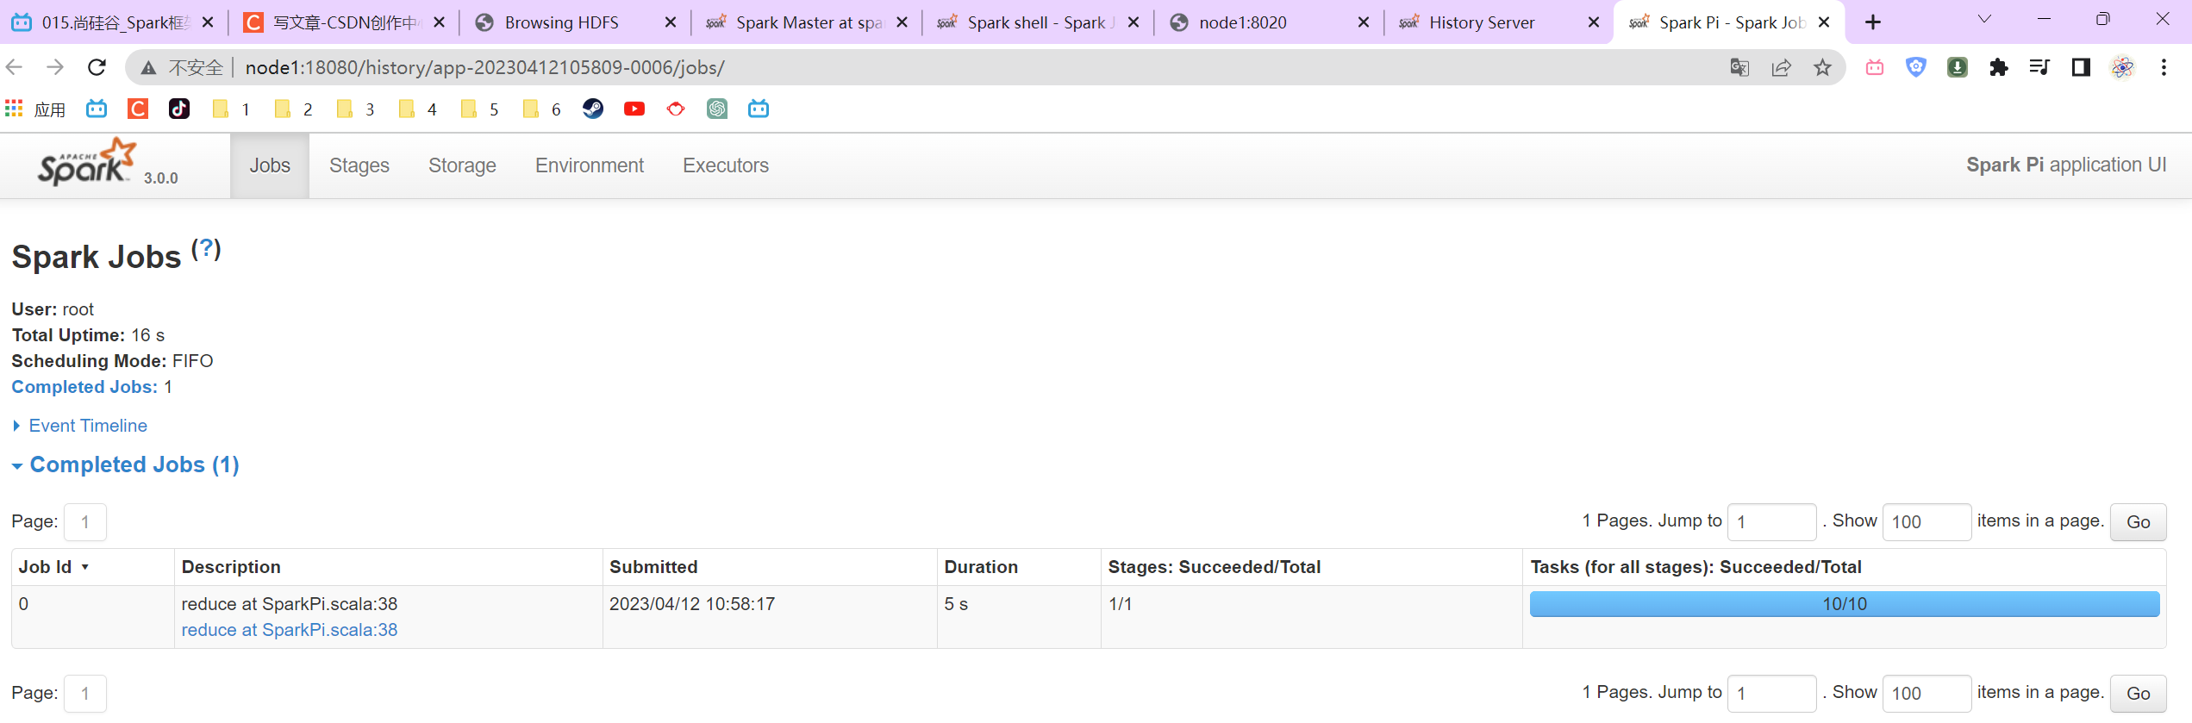Click the browser forward arrow
Image resolution: width=2192 pixels, height=723 pixels.
[55, 67]
